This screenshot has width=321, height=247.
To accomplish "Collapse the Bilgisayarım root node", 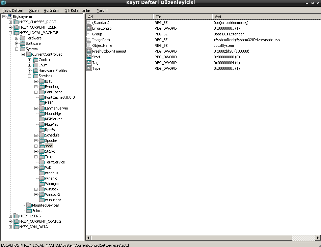I will (4, 17).
